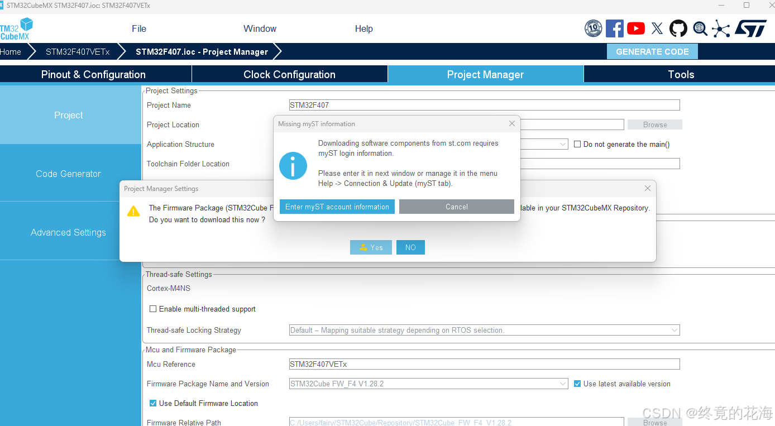Click the GENERATE CODE button

(x=652, y=51)
